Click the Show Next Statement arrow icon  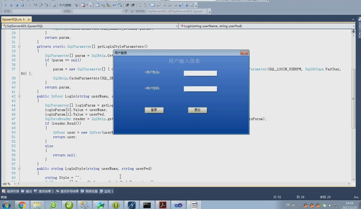point(29,5)
